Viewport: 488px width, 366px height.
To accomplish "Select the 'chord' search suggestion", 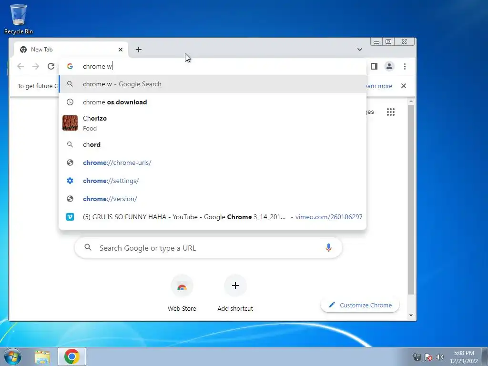I will [213, 144].
